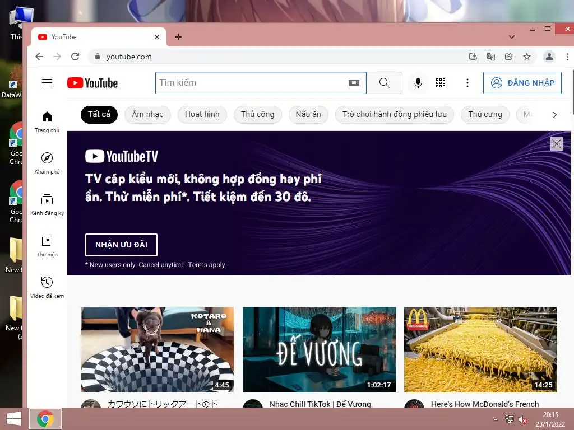Click Here's How McDonald's French title
This screenshot has height=430, width=574.
coord(485,404)
